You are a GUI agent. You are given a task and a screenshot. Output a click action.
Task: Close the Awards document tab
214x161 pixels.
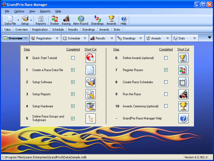(168, 38)
